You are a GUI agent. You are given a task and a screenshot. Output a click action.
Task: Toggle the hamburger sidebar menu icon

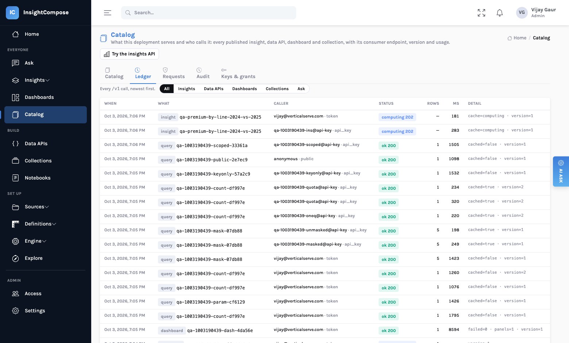click(x=108, y=13)
